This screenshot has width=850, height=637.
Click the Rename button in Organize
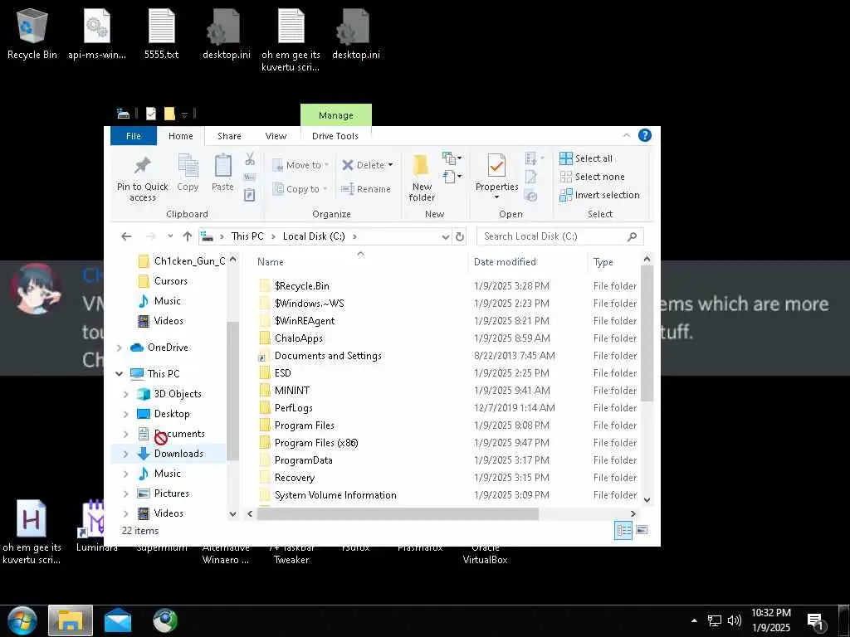(x=366, y=189)
